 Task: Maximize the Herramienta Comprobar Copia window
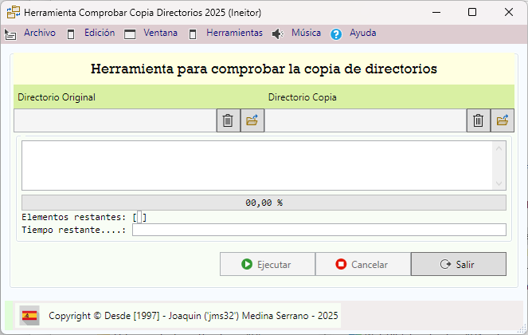pos(472,13)
